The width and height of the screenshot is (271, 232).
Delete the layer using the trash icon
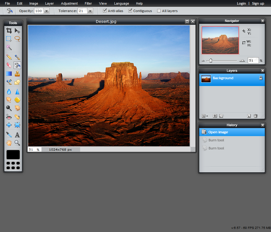tap(255, 116)
